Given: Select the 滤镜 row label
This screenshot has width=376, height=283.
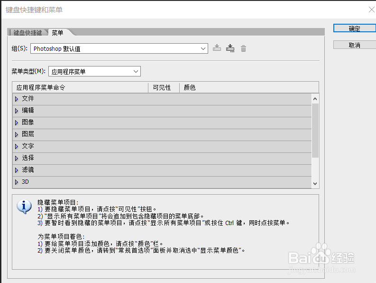Looking at the screenshot, I should pos(28,170).
